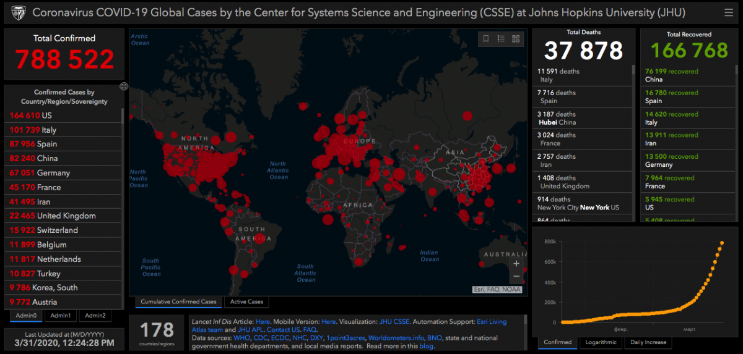The height and width of the screenshot is (354, 743).
Task: Zoom in on the map
Action: pos(516,264)
